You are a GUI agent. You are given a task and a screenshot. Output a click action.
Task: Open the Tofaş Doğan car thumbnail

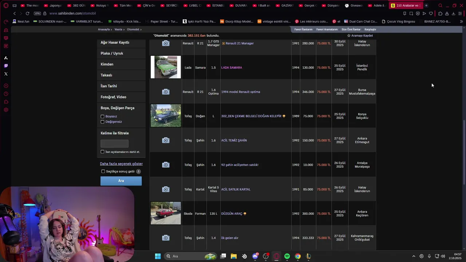[166, 116]
